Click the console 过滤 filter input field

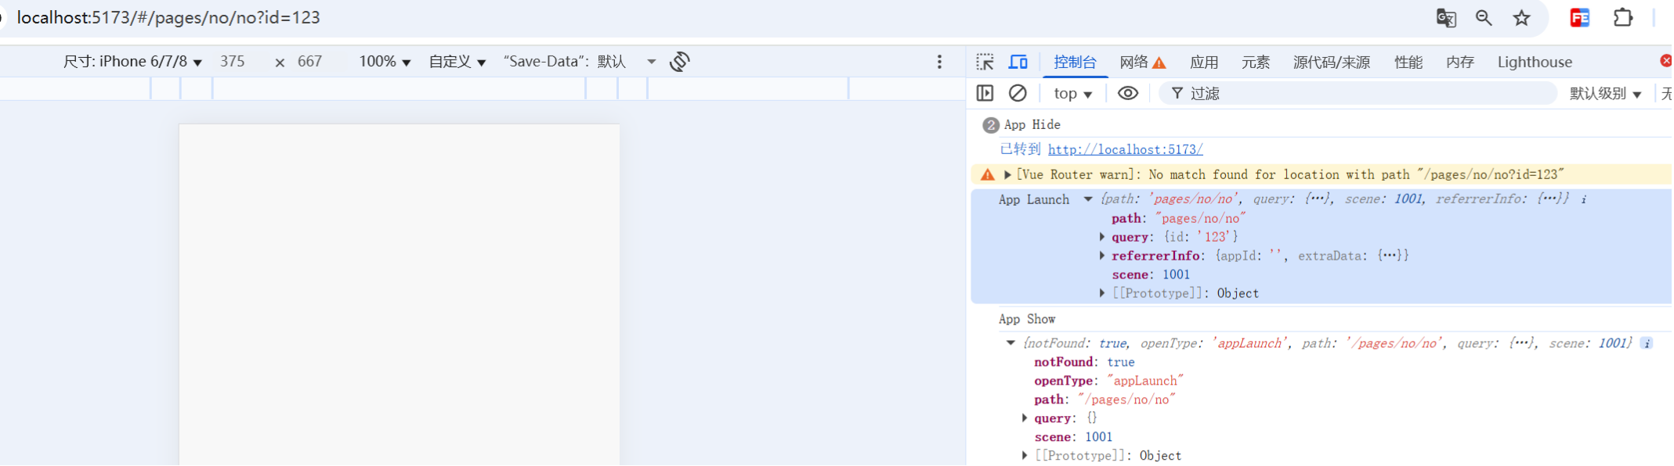[1363, 94]
